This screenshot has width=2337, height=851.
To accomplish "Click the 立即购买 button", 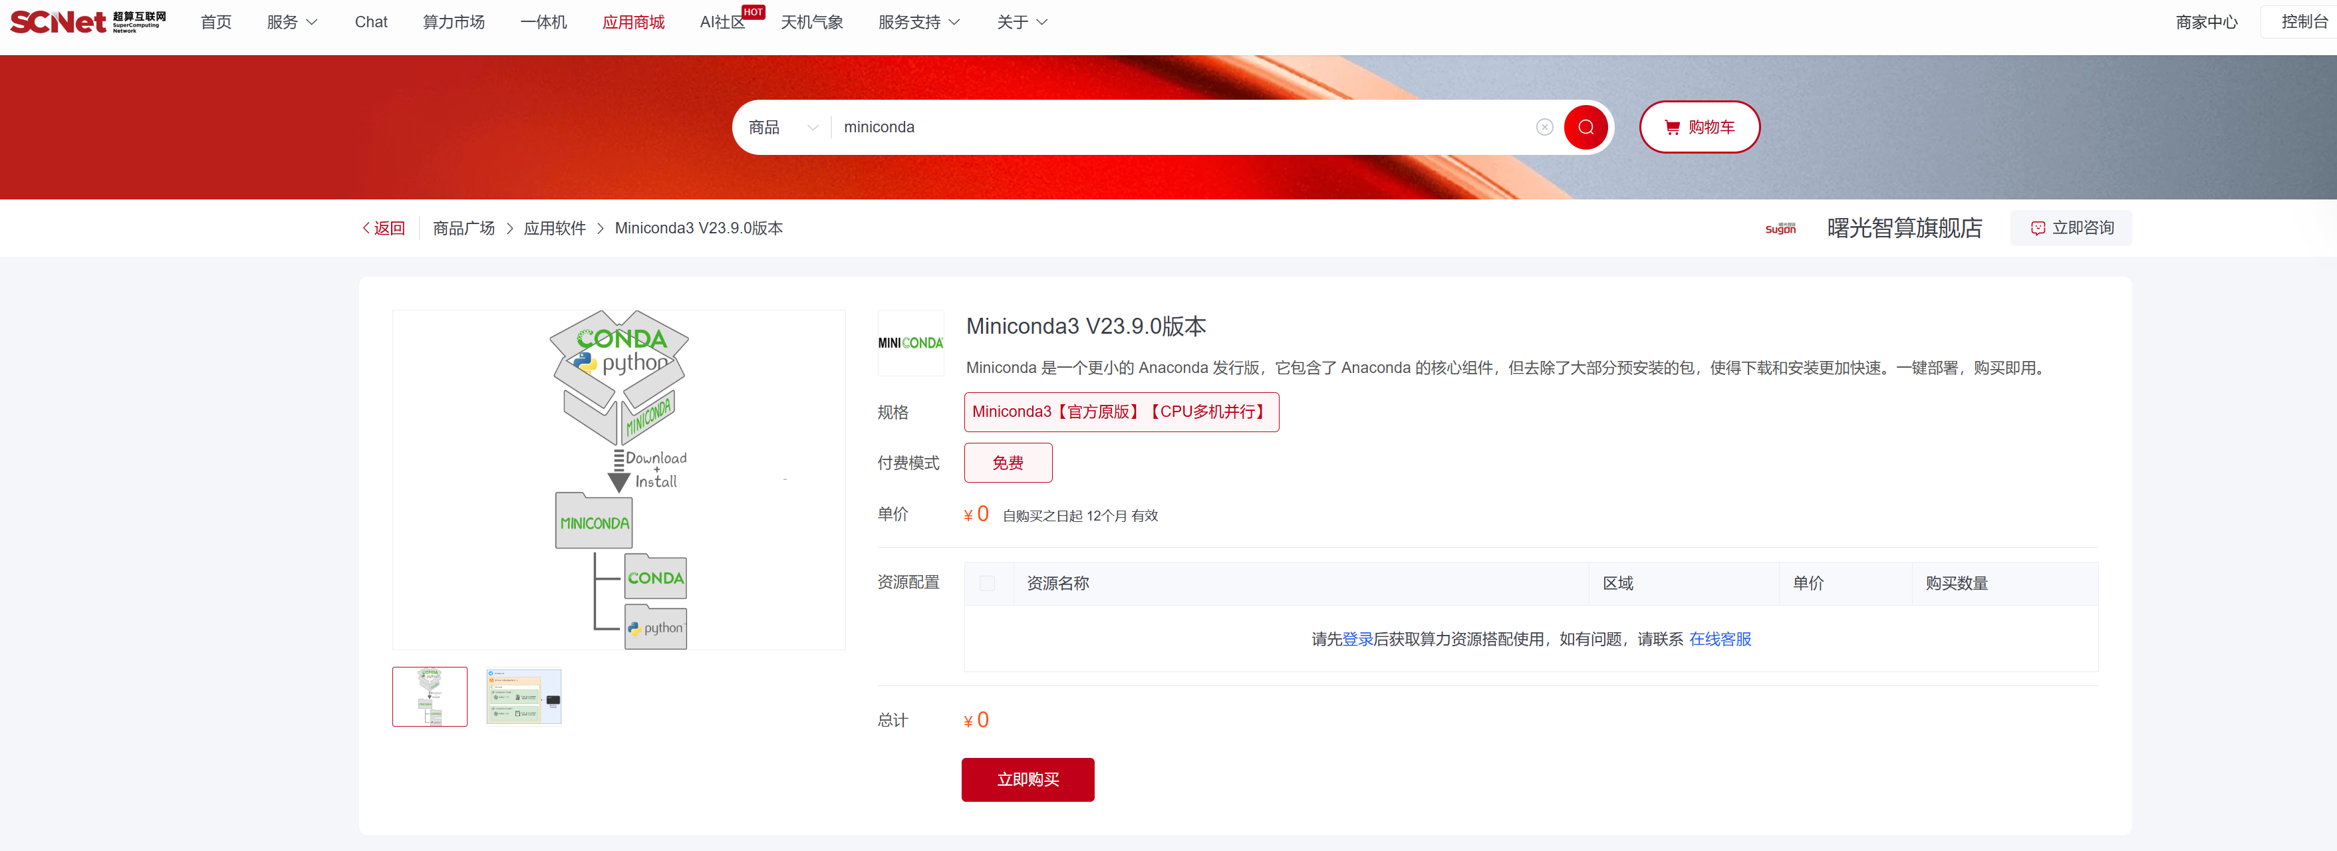I will (1027, 779).
